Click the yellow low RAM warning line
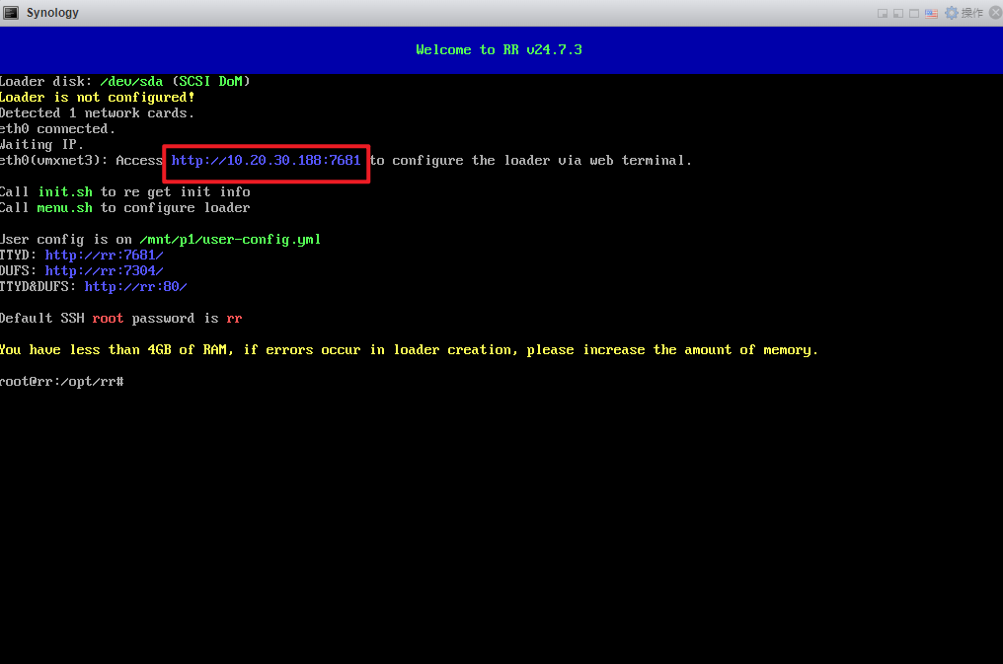This screenshot has width=1003, height=664. (409, 349)
